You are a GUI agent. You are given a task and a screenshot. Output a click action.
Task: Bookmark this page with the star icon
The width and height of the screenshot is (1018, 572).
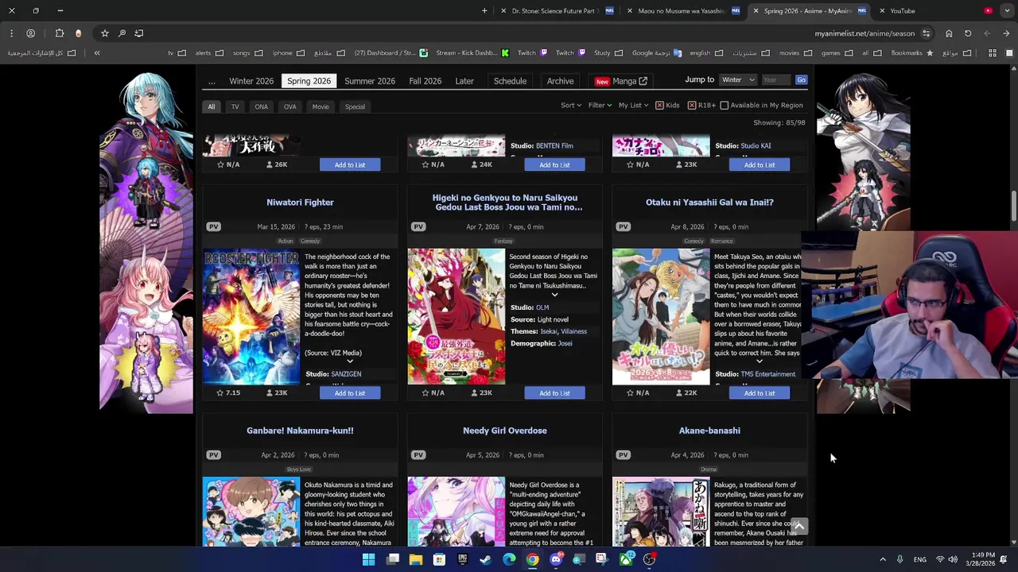[x=104, y=33]
